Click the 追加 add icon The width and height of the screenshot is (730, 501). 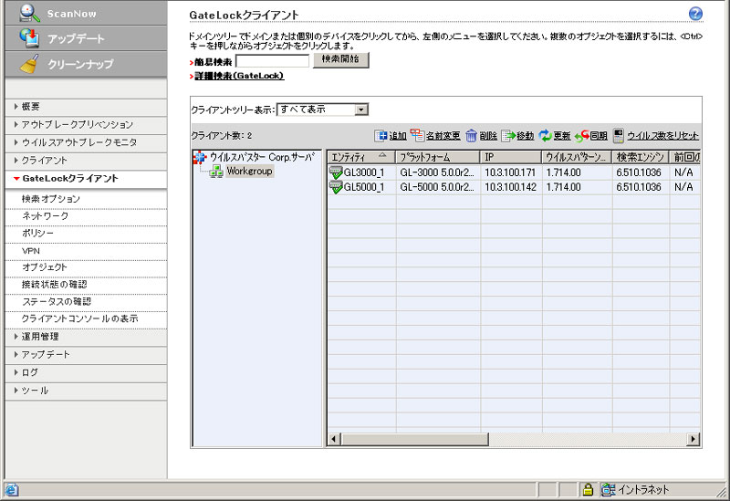pos(381,135)
